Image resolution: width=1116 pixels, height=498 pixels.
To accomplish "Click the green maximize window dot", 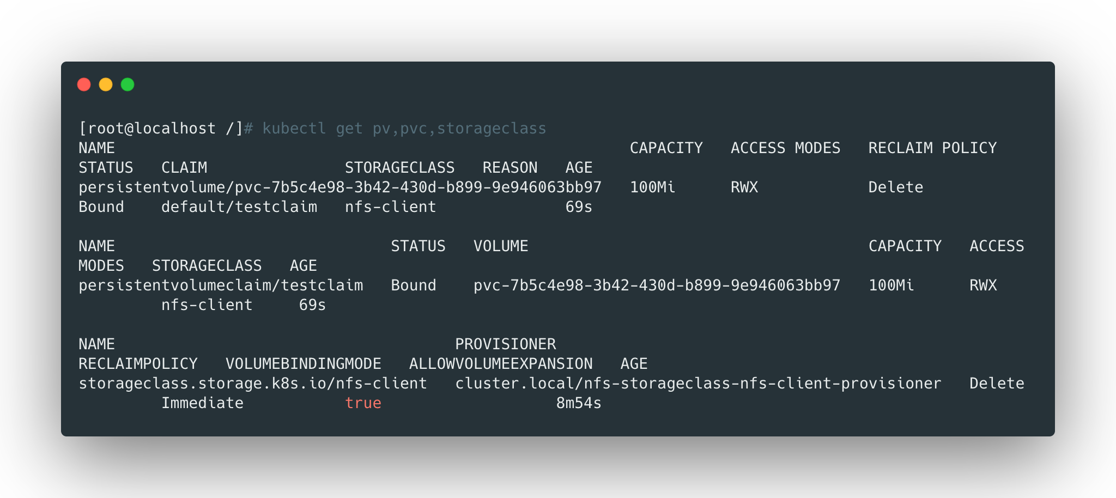I will 128,84.
